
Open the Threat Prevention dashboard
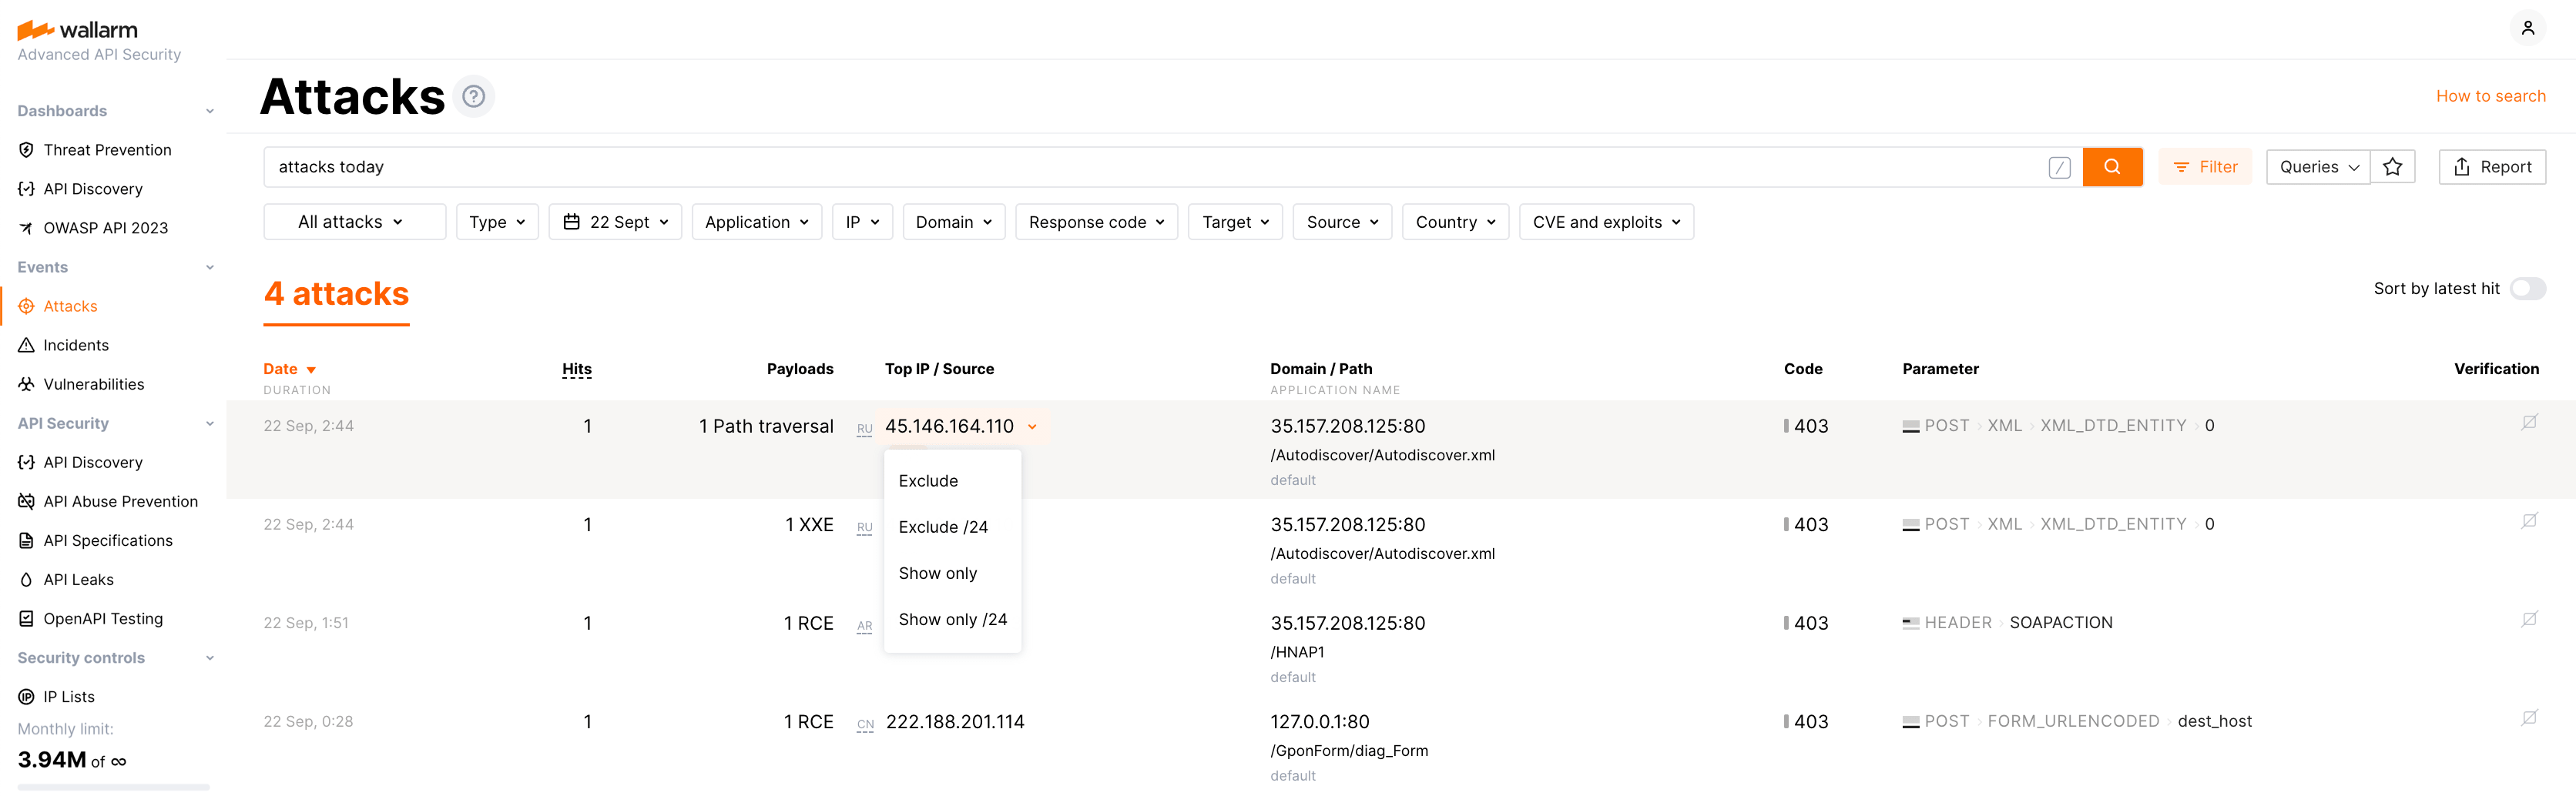(x=107, y=149)
